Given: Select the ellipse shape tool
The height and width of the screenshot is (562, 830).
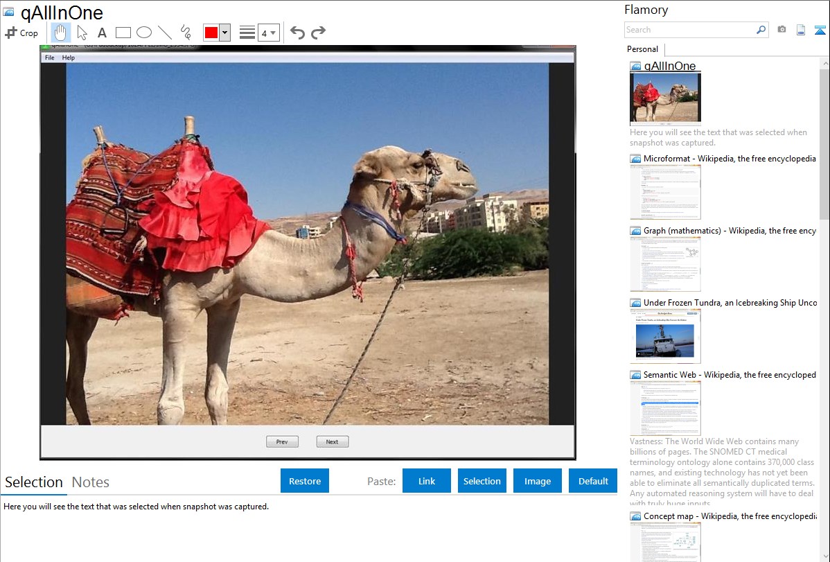Looking at the screenshot, I should (x=144, y=33).
